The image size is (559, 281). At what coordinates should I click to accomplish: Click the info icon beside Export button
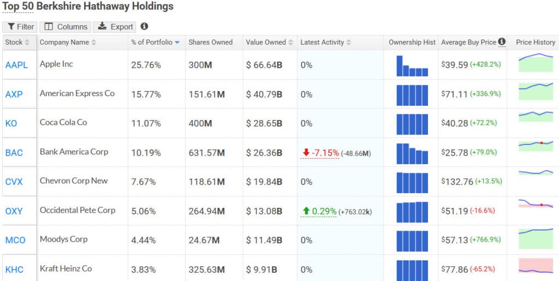(144, 26)
